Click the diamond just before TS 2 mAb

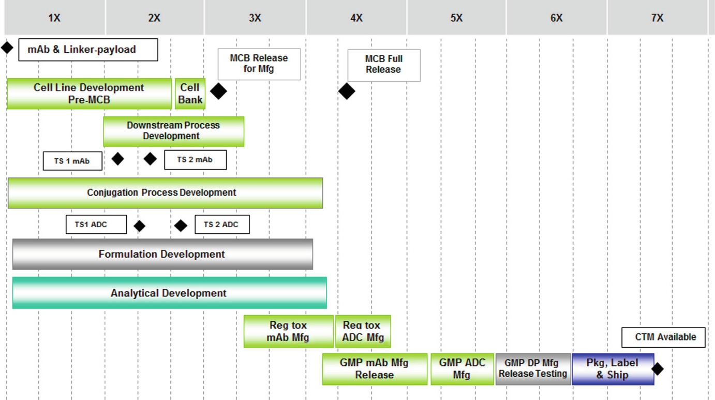[x=150, y=159]
